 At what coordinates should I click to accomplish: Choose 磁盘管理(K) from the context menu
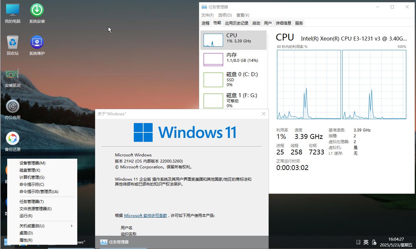(42, 170)
